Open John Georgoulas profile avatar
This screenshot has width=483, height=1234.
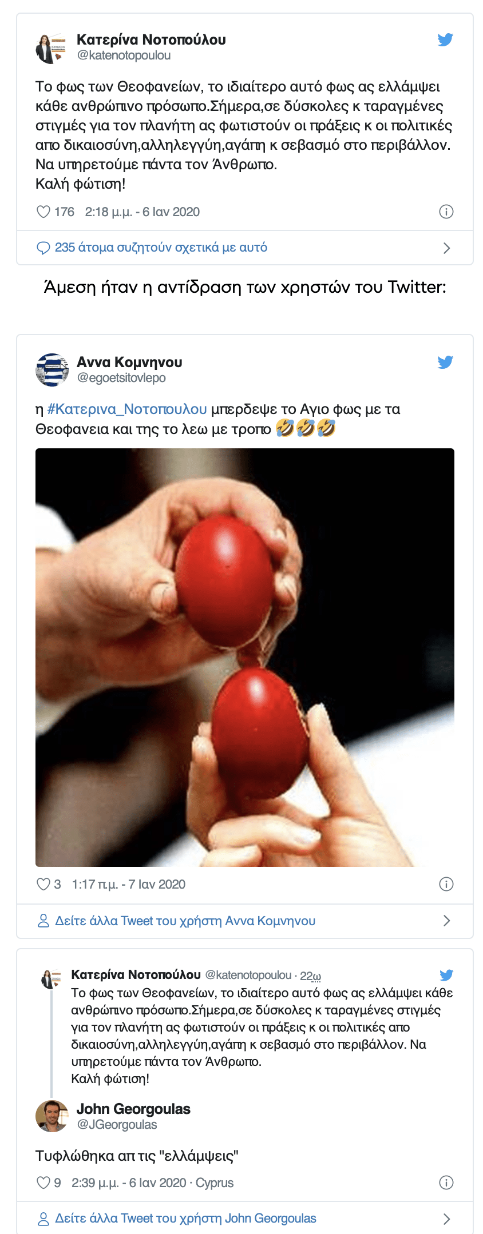(x=52, y=1116)
